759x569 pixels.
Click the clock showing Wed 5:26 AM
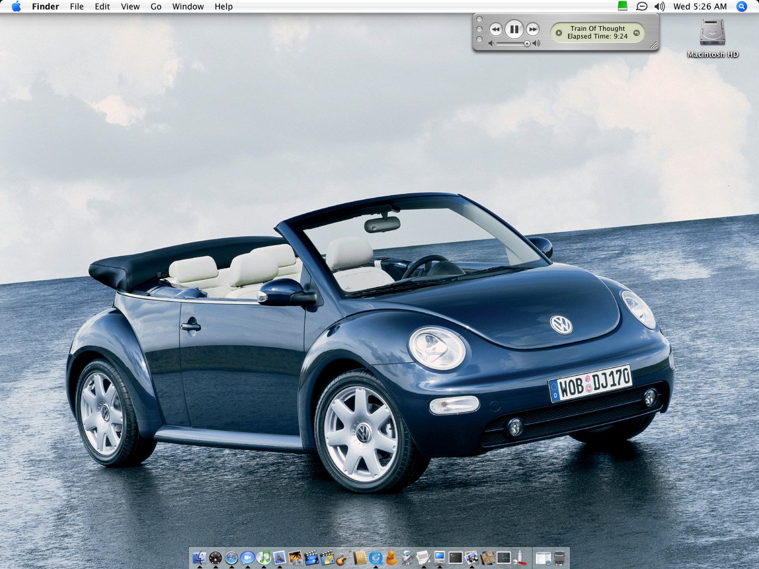tap(700, 7)
